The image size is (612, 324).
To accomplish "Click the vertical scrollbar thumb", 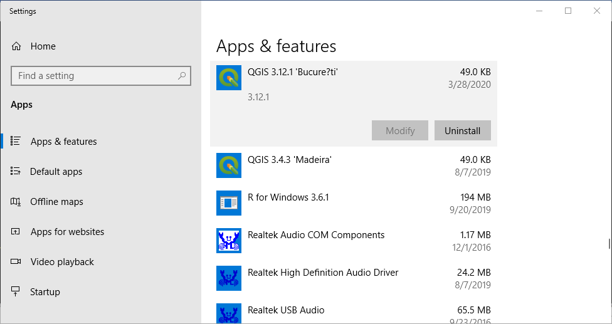I will coord(609,243).
